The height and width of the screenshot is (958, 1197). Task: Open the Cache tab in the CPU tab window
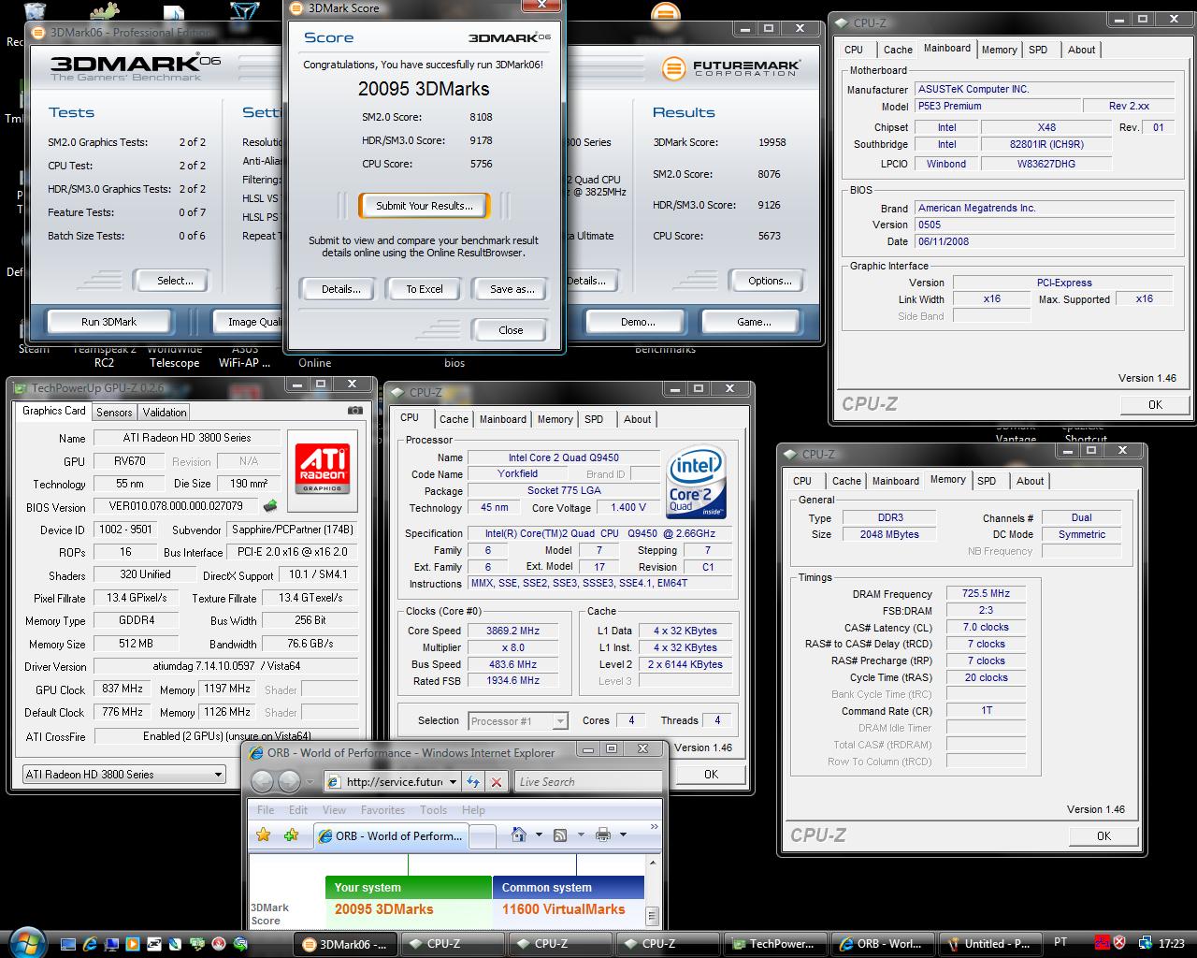(454, 419)
